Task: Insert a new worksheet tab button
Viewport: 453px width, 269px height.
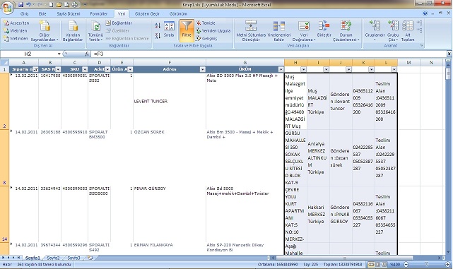Action: [x=90, y=258]
